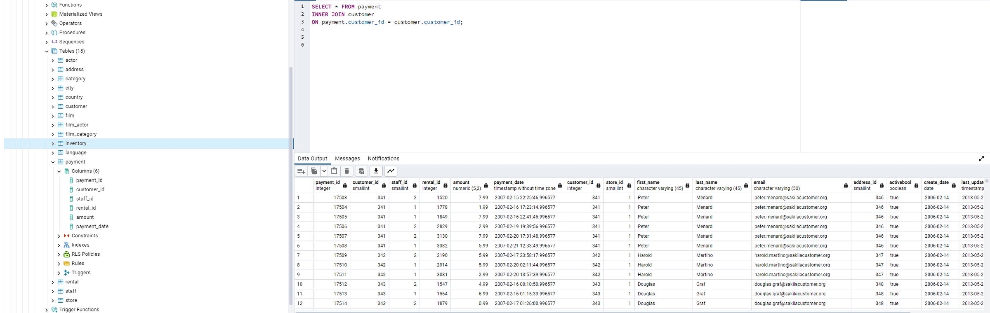Click the store table icon
Viewport: 990px width, 313px height.
(60, 301)
